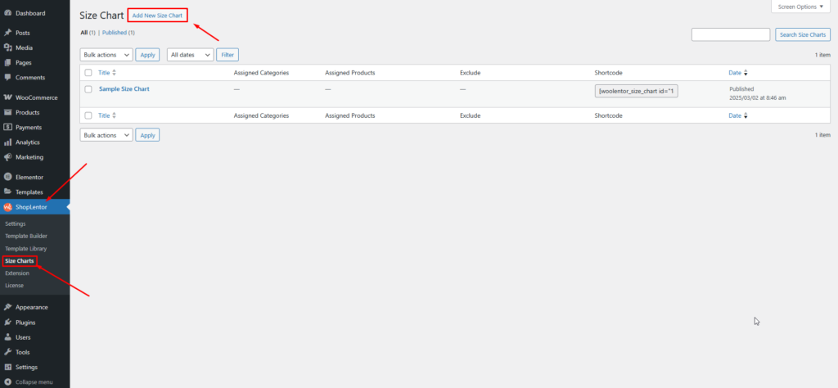
Task: Click the Elementor icon in sidebar
Action: pos(7,177)
